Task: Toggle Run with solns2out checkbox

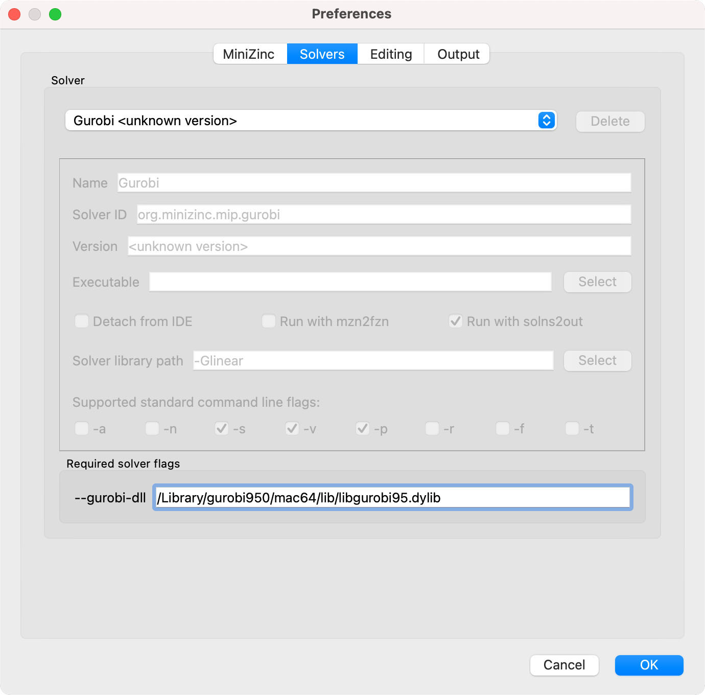Action: pyautogui.click(x=456, y=321)
